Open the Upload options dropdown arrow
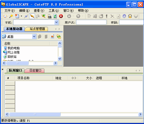Screen dimensions: 144x124 point(82,16)
